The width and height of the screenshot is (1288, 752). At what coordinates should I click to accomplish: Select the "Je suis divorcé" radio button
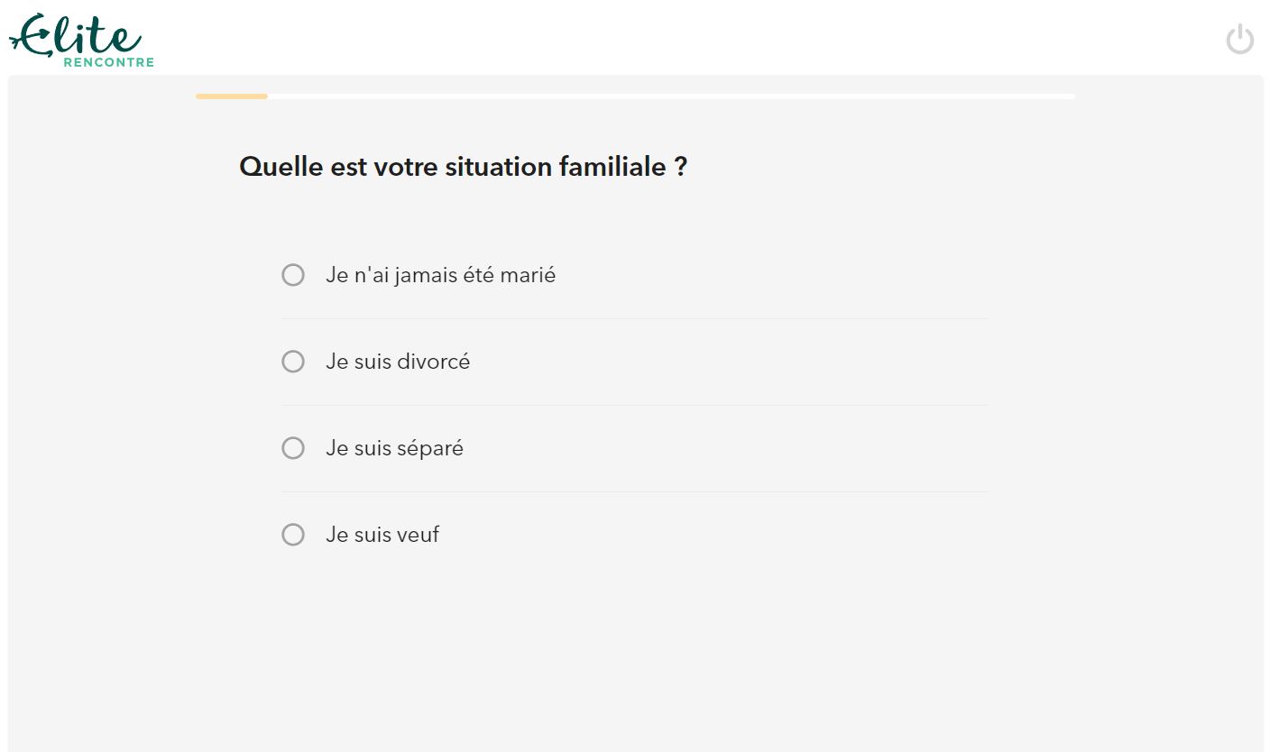point(293,362)
